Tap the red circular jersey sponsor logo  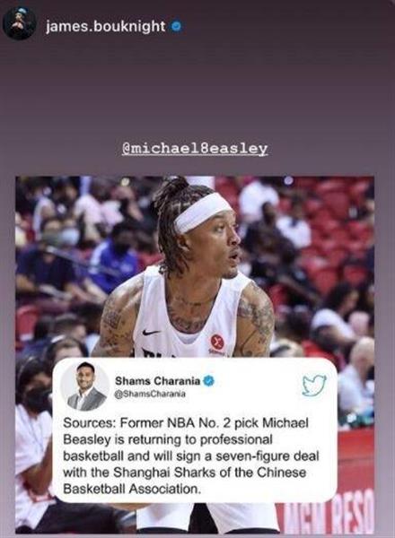click(x=217, y=342)
